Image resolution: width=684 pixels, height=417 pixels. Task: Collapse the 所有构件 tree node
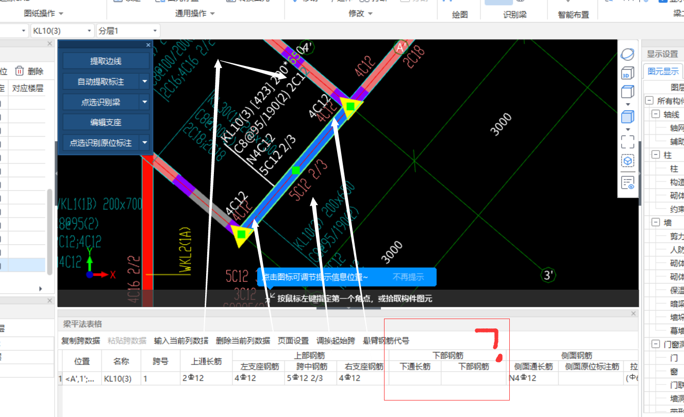[x=649, y=101]
